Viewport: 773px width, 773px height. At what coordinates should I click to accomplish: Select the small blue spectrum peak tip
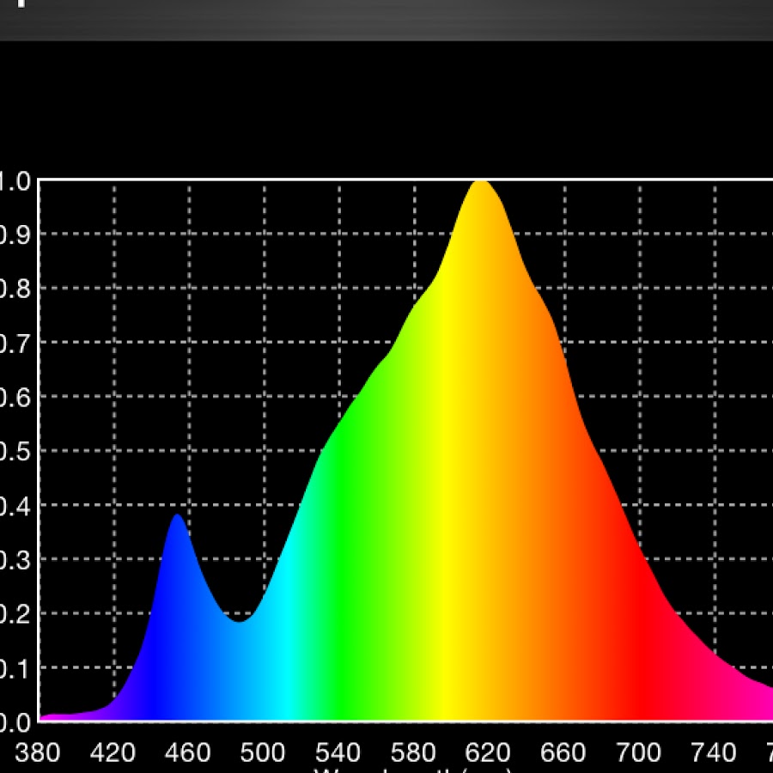pyautogui.click(x=177, y=516)
